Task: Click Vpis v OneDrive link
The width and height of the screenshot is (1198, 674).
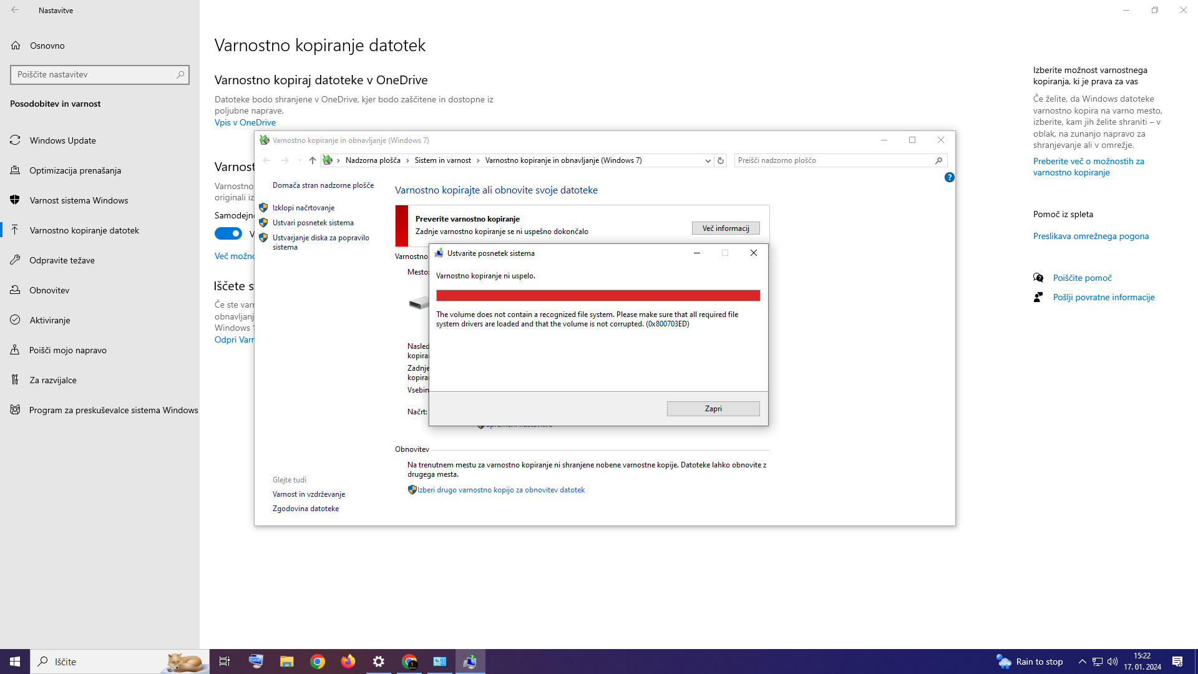Action: 245,122
